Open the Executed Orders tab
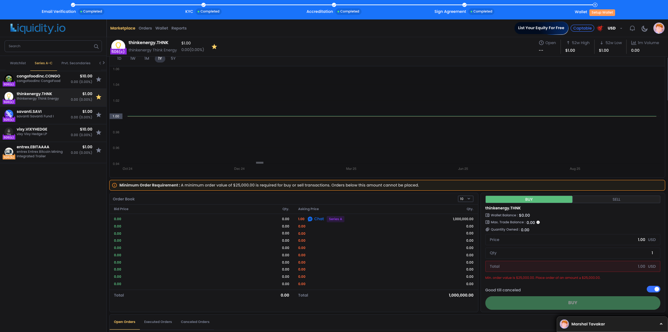Viewport: 668px width, 332px height. coord(158,322)
